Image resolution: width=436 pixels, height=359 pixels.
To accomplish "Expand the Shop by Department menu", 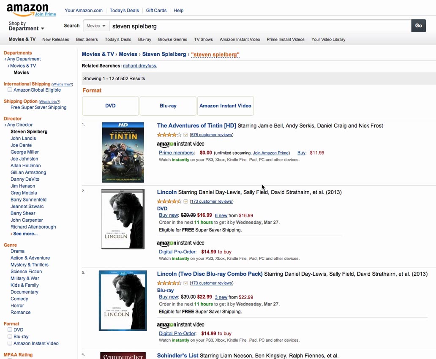I will coord(26,26).
